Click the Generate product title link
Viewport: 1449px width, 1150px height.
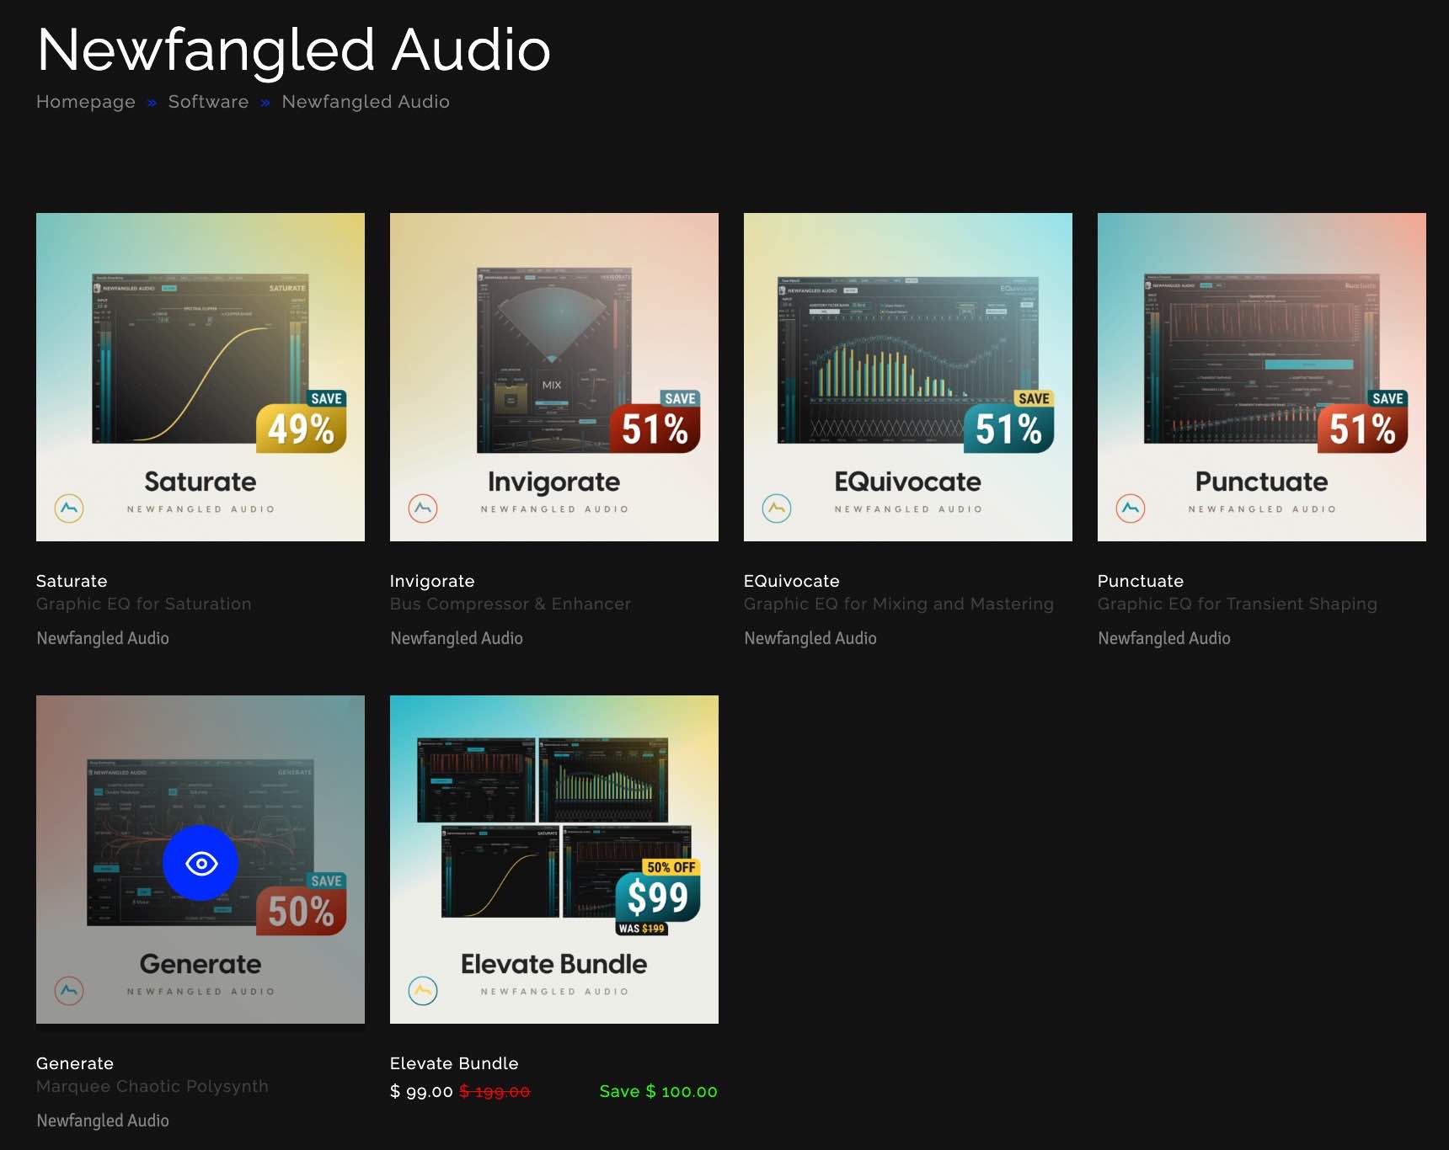point(75,1063)
